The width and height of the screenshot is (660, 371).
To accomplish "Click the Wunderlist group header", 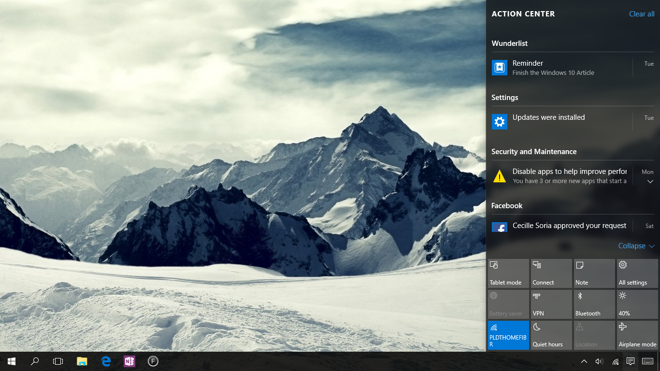I will pyautogui.click(x=510, y=43).
